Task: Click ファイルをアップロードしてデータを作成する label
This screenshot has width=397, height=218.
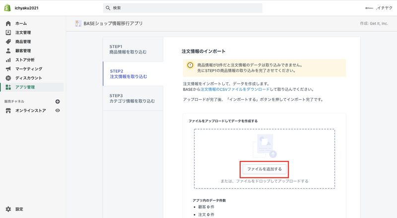Action: click(223, 121)
